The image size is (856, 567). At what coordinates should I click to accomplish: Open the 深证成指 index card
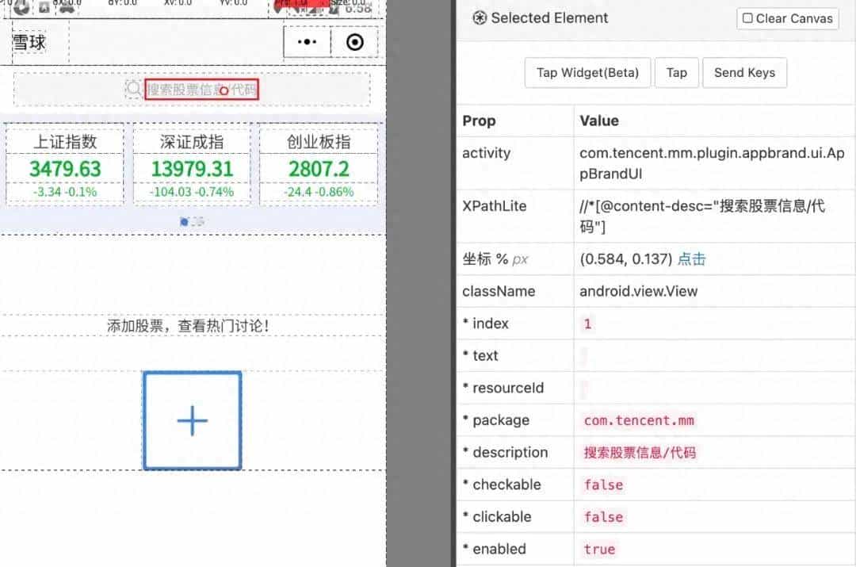(192, 164)
